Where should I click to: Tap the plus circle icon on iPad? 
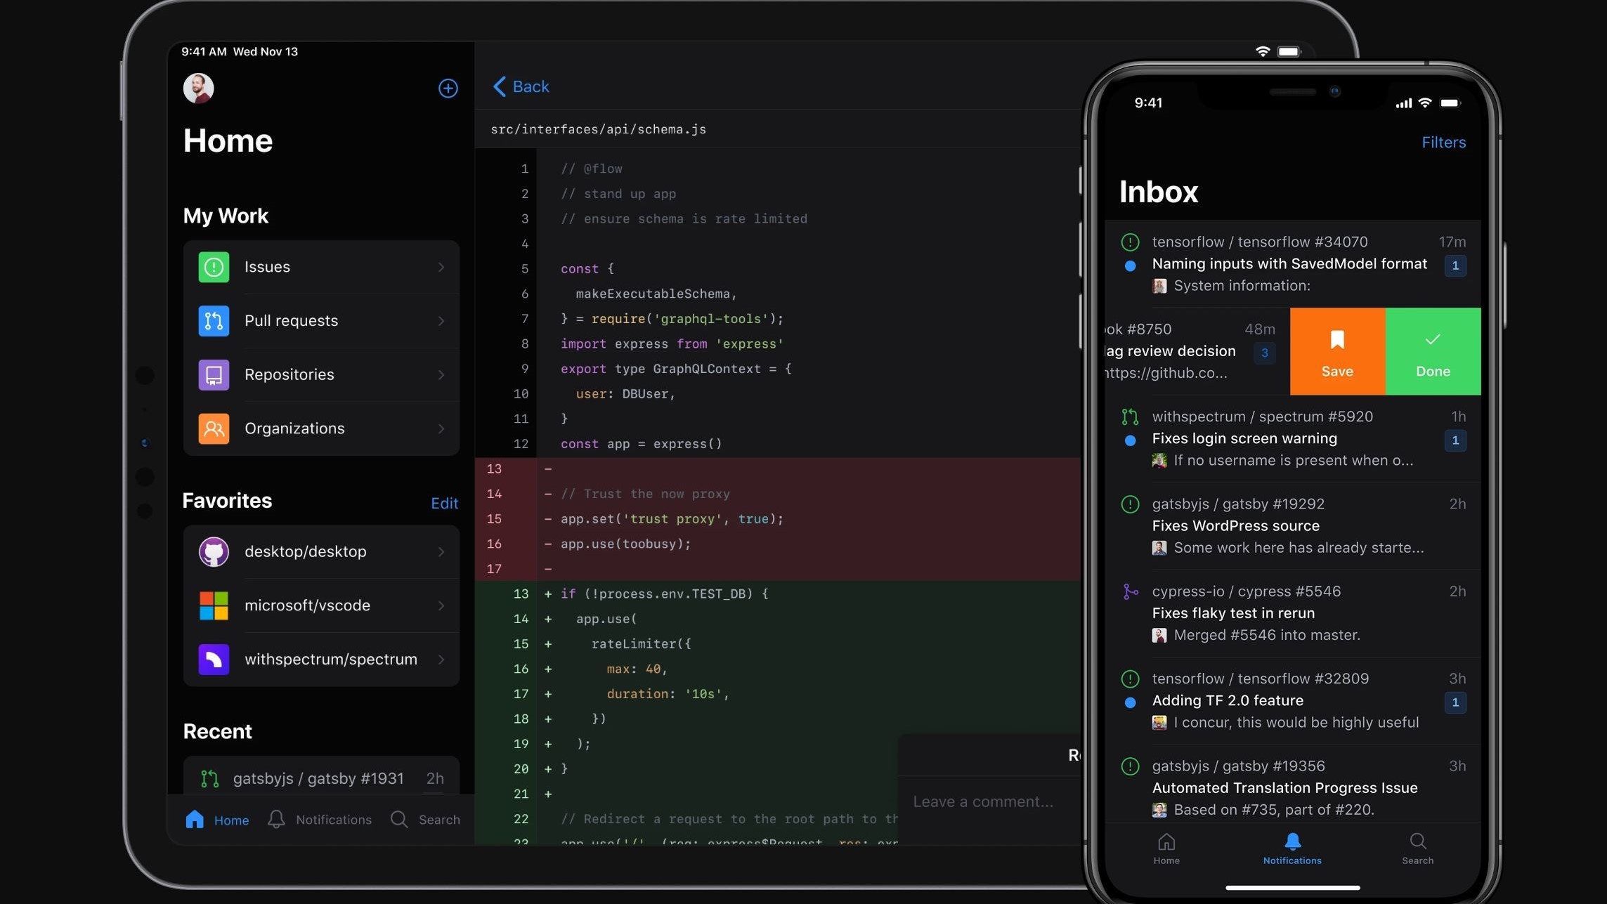448,88
